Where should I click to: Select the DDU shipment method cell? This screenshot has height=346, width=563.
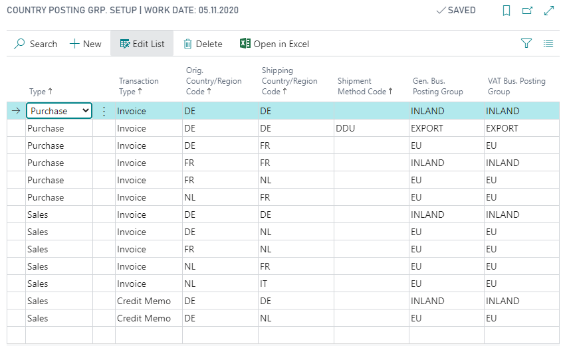tap(372, 128)
